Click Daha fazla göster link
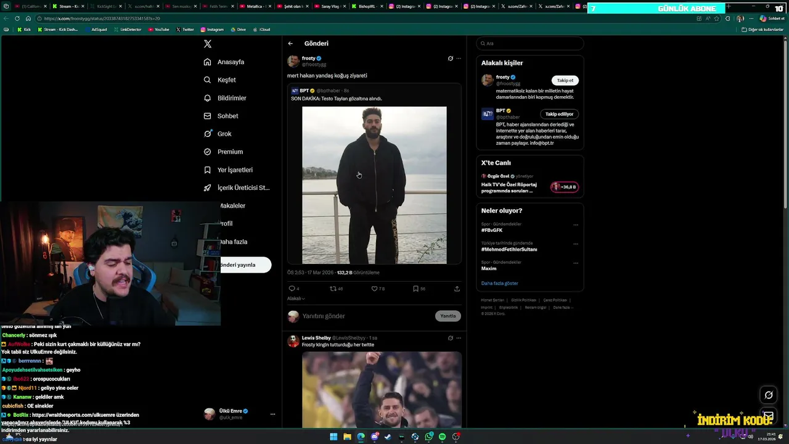Viewport: 789px width, 444px height. (500, 284)
